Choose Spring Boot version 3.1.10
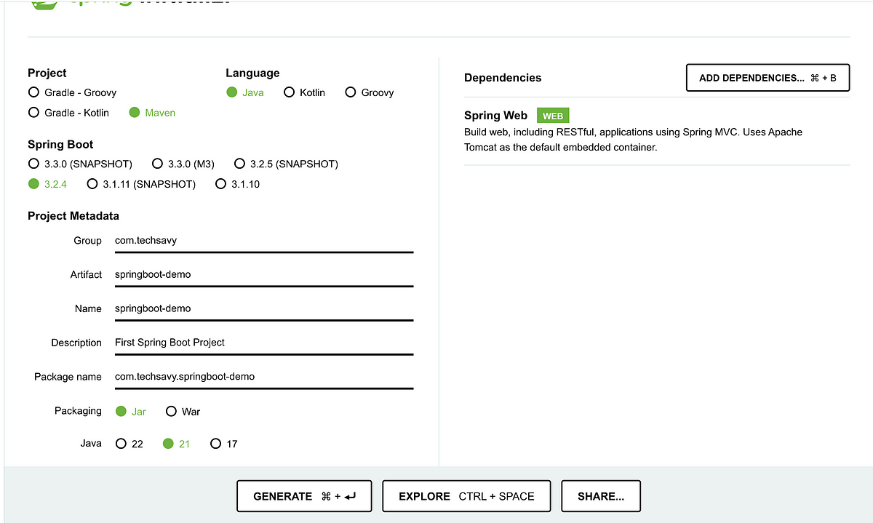The image size is (873, 523). (238, 184)
